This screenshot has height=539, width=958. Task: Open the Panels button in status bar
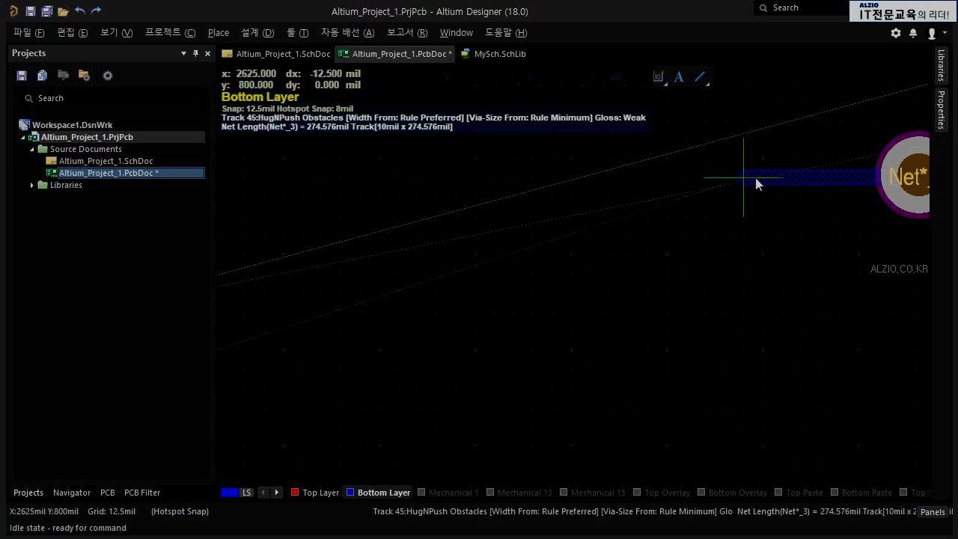(933, 512)
